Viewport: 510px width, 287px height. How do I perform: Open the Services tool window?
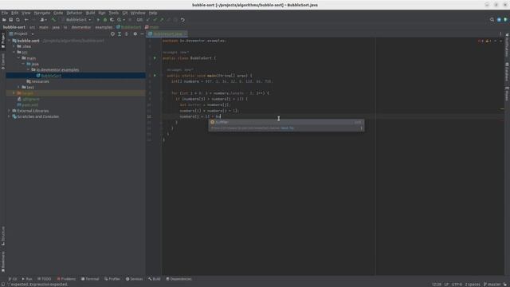(x=135, y=279)
